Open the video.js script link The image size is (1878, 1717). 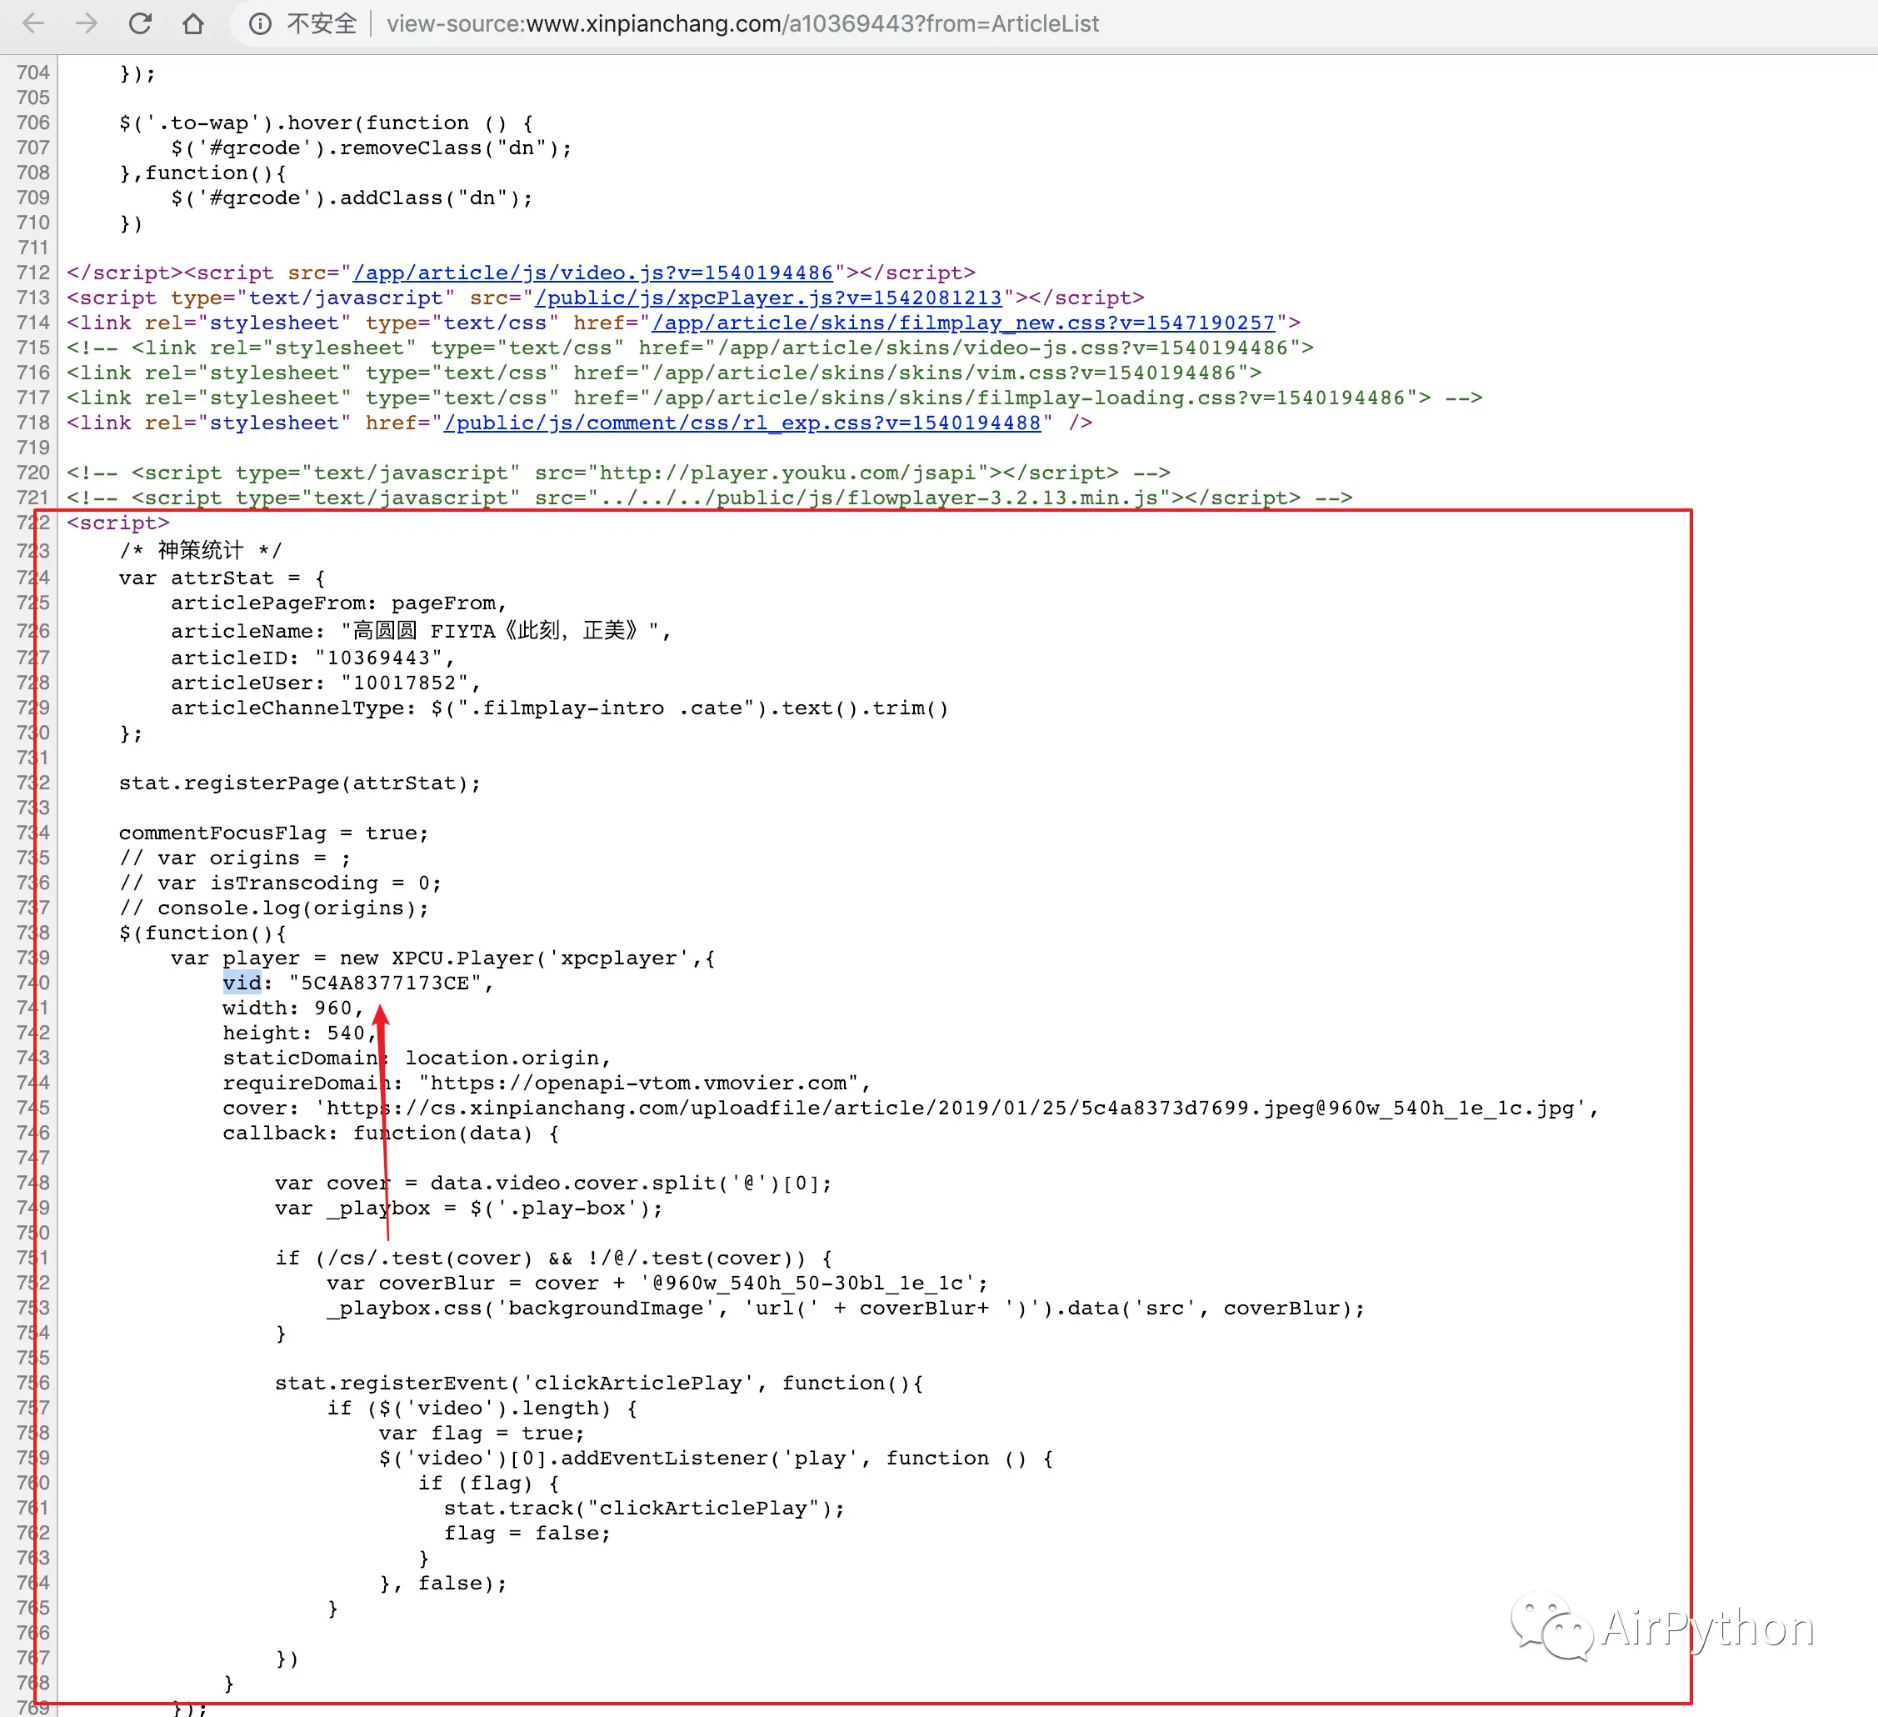tap(592, 273)
